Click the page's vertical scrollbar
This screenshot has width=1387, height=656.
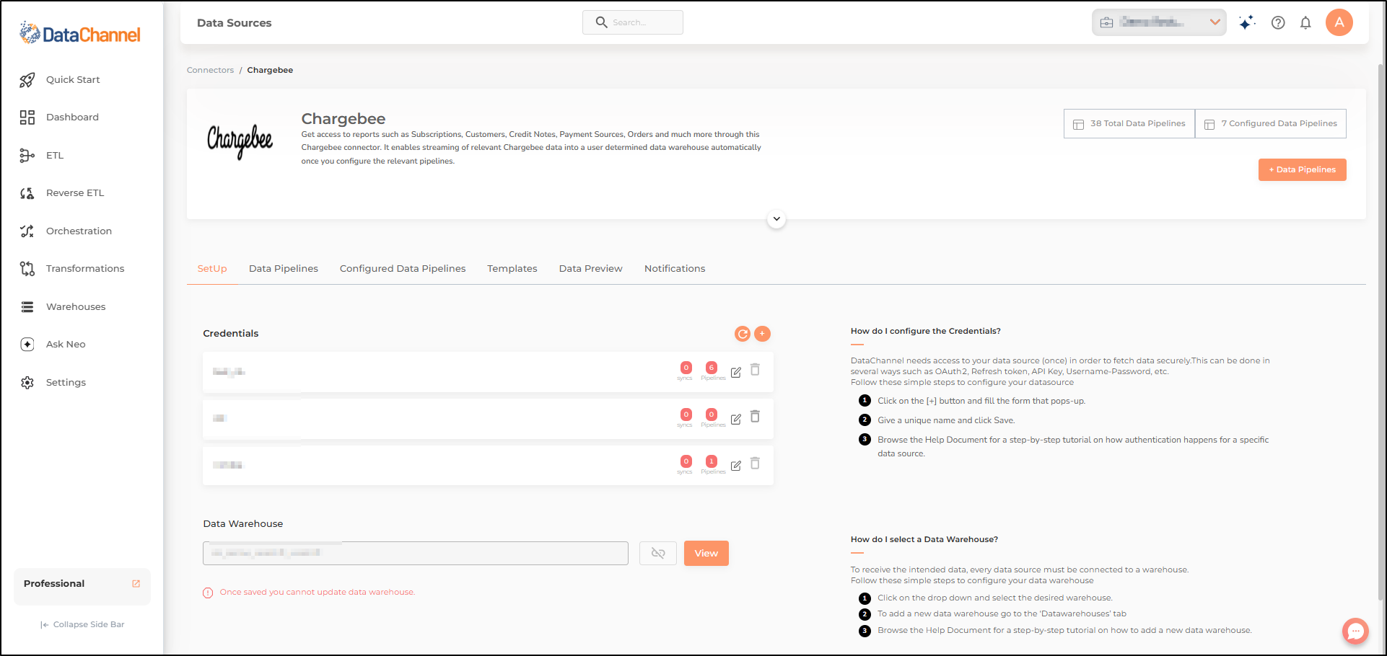pyautogui.click(x=1381, y=332)
